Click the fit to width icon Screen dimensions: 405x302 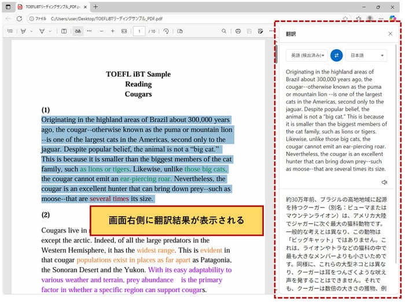pos(124,31)
